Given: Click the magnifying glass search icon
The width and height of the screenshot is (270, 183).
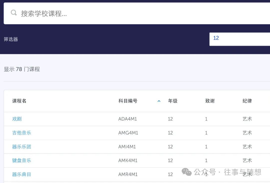Looking at the screenshot, I should click(x=14, y=13).
